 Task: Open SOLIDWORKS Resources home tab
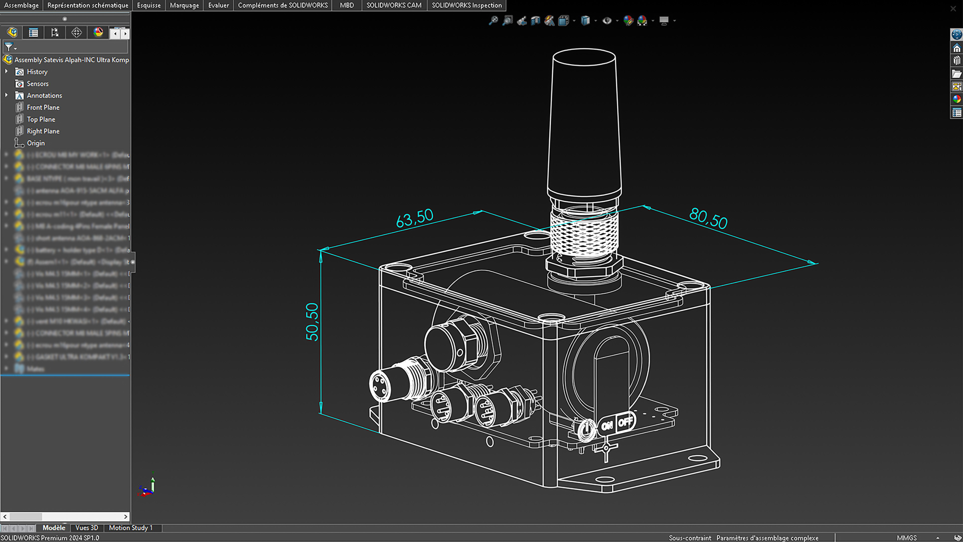tap(957, 48)
